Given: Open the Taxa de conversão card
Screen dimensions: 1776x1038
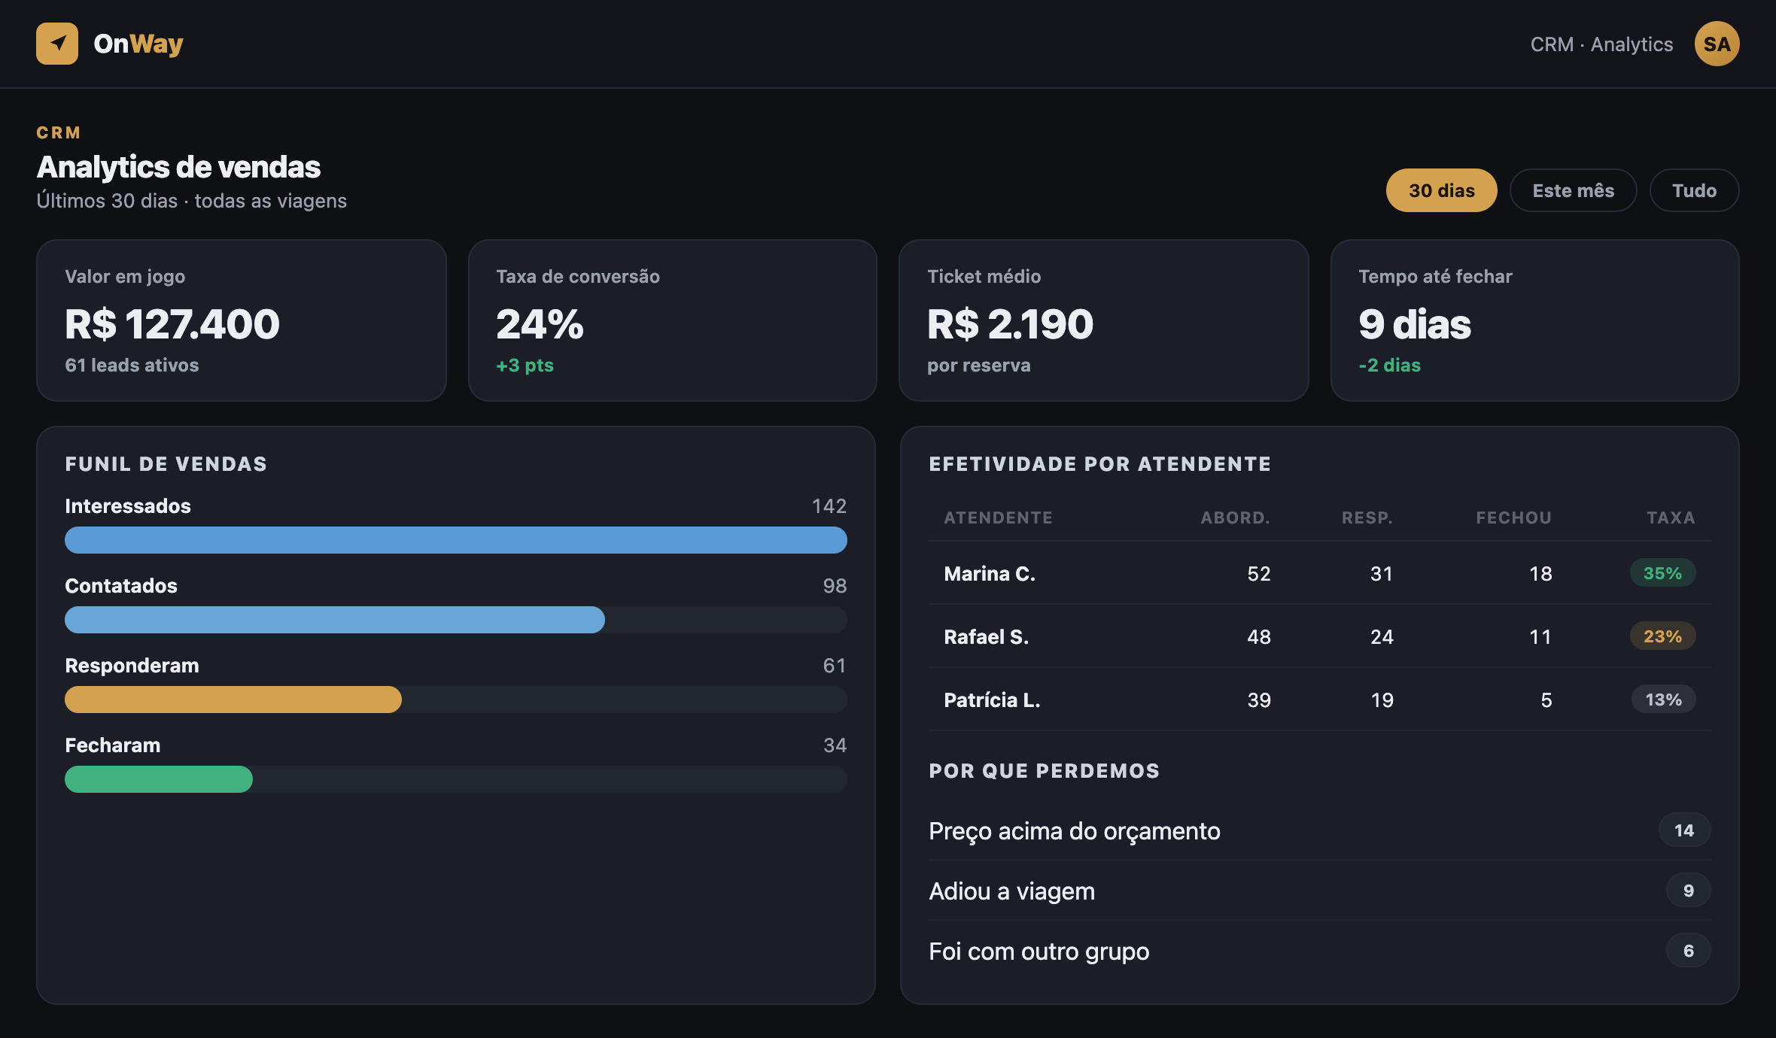Looking at the screenshot, I should (x=673, y=320).
